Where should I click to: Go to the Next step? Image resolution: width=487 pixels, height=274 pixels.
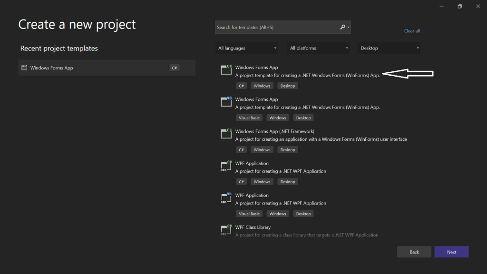[451, 252]
